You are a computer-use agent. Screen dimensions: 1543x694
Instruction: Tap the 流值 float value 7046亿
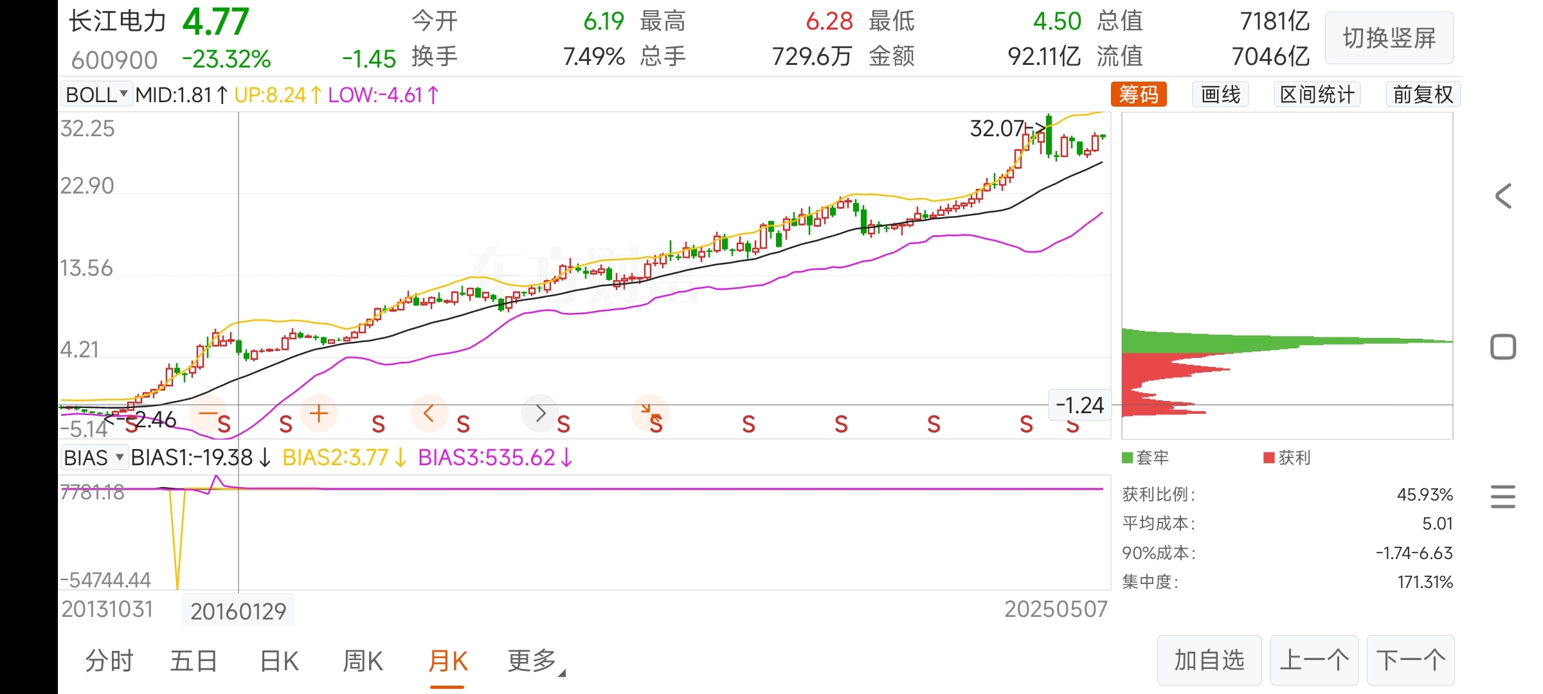1270,57
